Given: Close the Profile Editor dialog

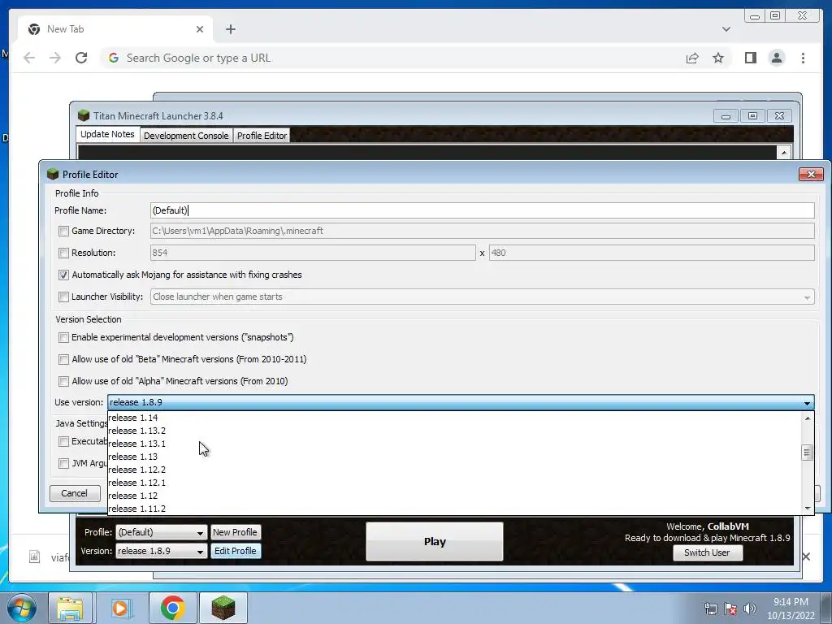Looking at the screenshot, I should click(x=811, y=174).
